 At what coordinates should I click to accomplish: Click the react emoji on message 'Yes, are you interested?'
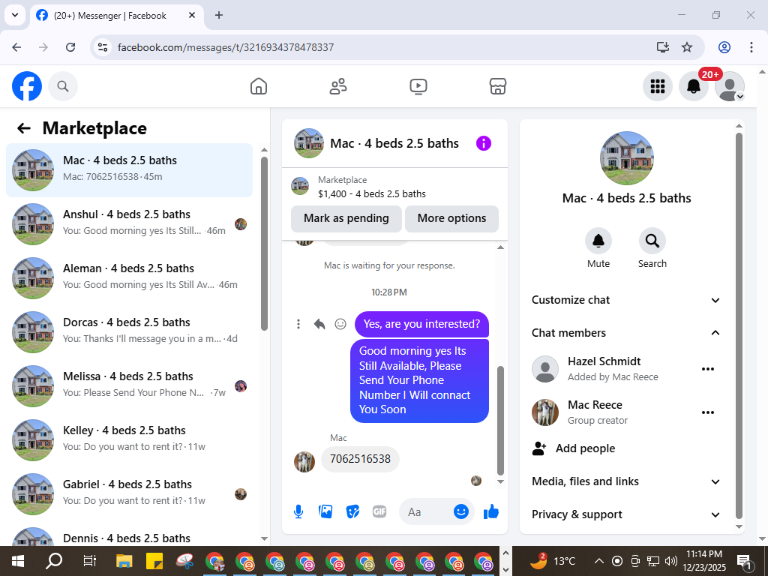pyautogui.click(x=340, y=324)
